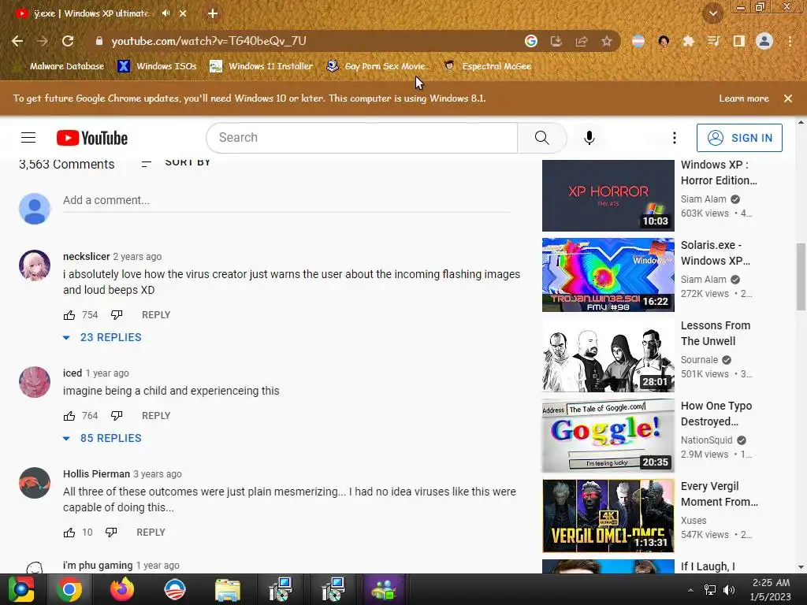The width and height of the screenshot is (807, 605).
Task: Like neckslicer's comment
Action: [x=69, y=315]
